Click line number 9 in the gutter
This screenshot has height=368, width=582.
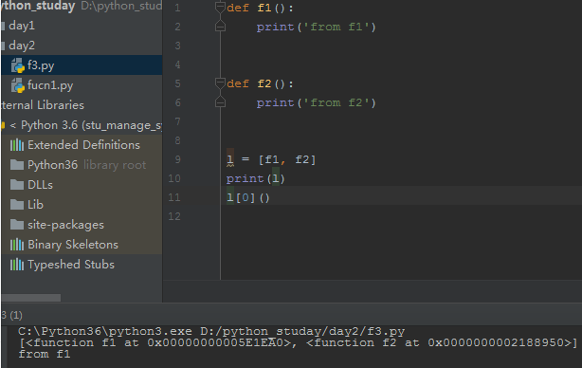177,159
